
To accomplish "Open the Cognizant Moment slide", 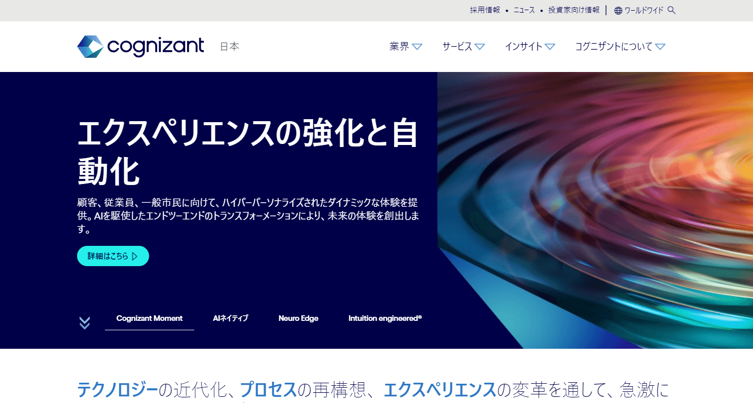I will 149,318.
